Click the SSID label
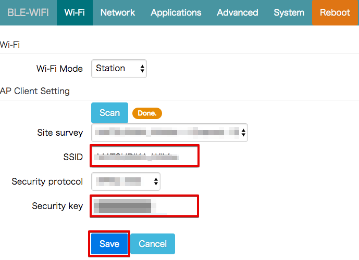This screenshot has width=359, height=260. (73, 157)
